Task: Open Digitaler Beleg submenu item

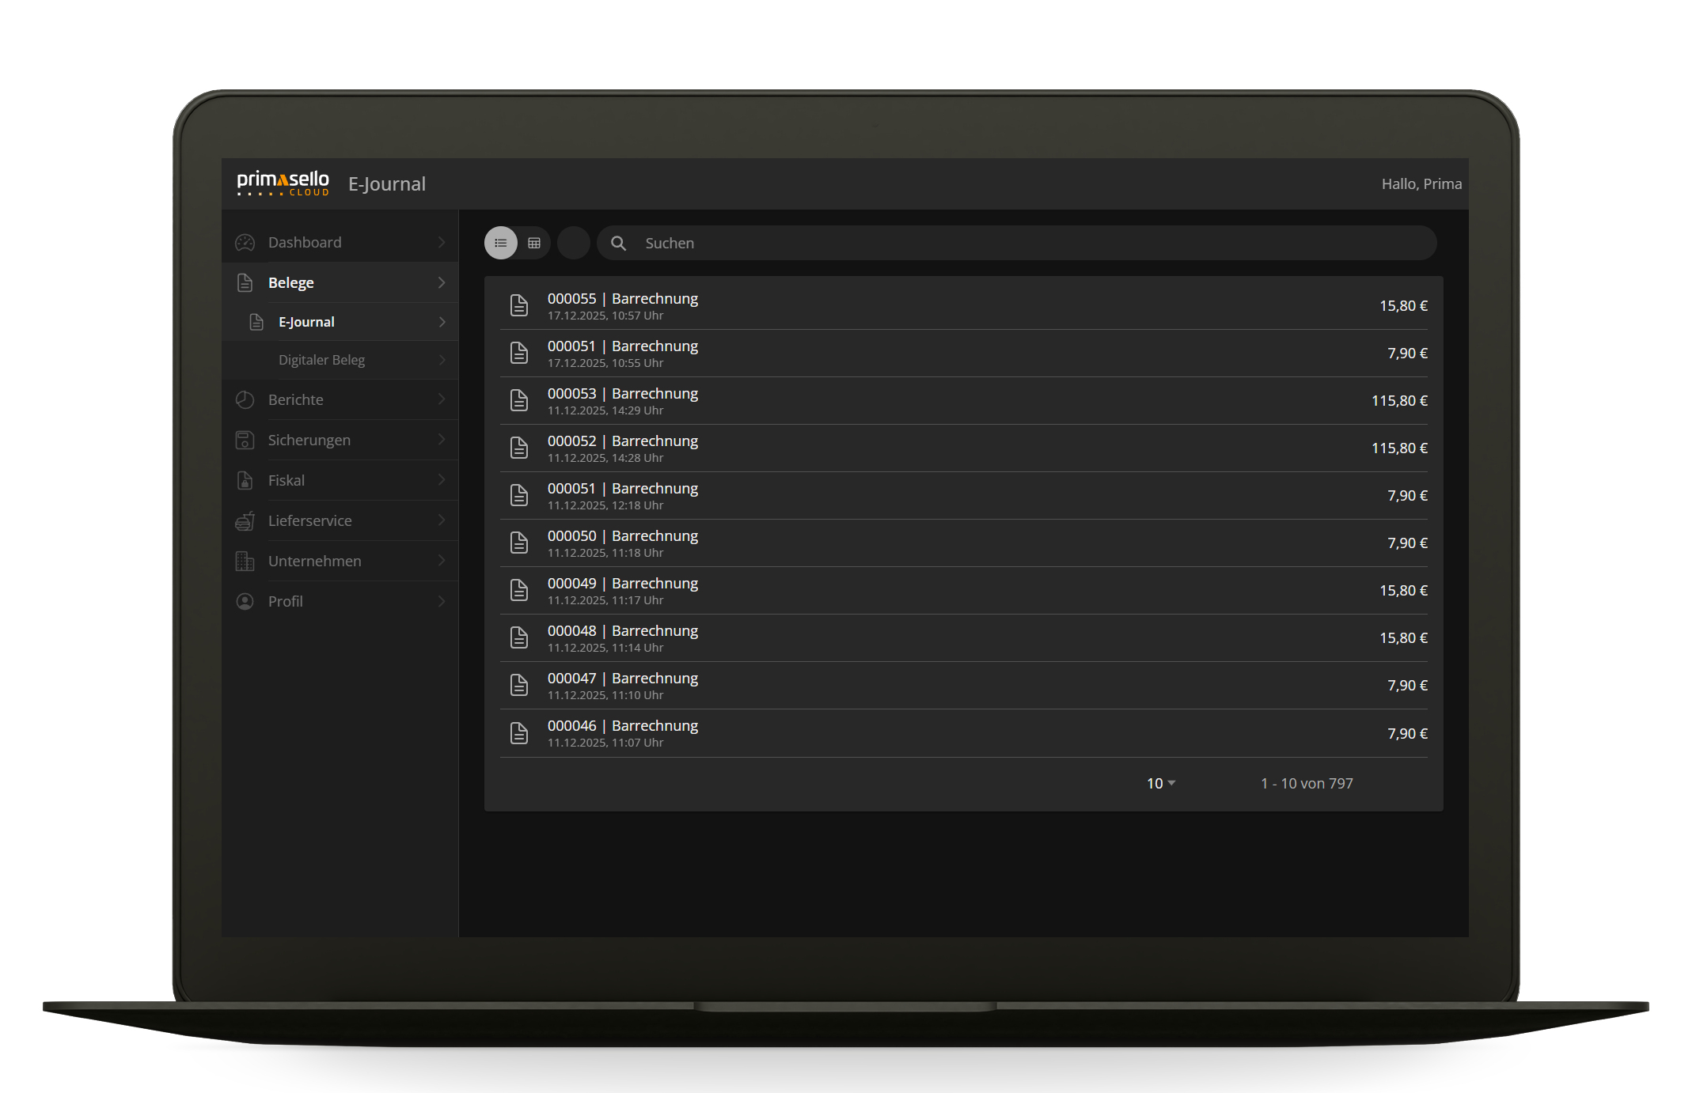Action: pyautogui.click(x=321, y=360)
